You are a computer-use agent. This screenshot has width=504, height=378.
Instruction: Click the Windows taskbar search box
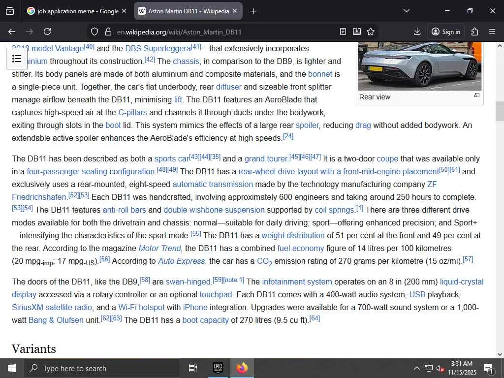point(102,368)
